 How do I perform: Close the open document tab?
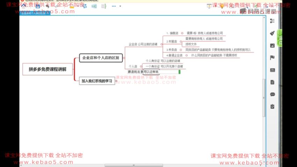pyautogui.click(x=48, y=13)
